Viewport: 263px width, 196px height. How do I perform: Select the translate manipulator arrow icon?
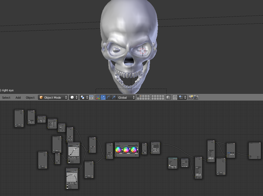click(x=103, y=97)
